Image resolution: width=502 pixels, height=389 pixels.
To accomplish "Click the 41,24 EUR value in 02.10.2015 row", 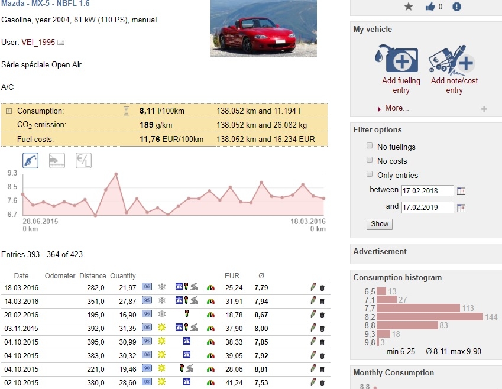I will (x=234, y=383).
